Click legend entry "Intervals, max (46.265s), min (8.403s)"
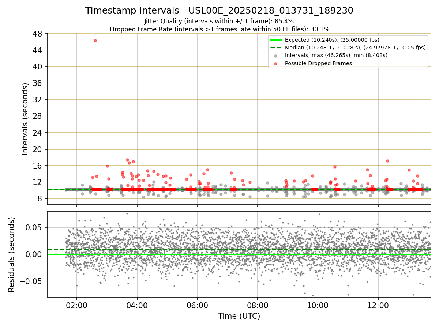 coord(336,55)
